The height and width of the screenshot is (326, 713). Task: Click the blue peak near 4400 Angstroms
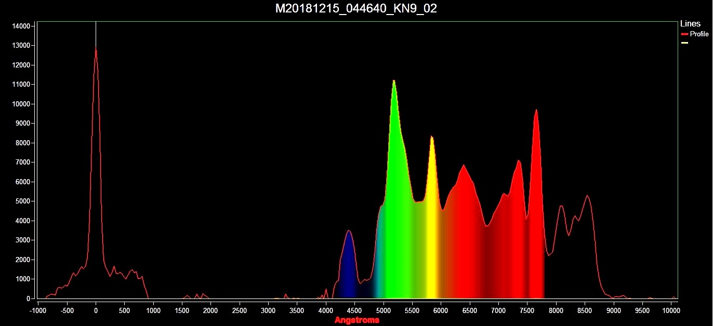pyautogui.click(x=349, y=232)
